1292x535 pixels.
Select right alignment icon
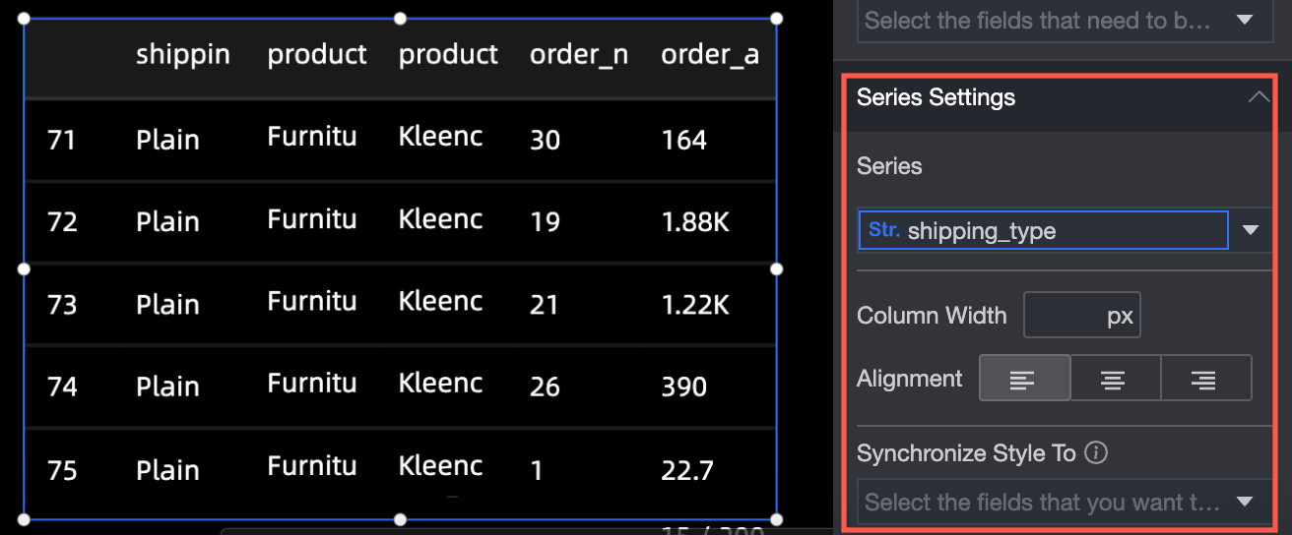pyautogui.click(x=1205, y=379)
